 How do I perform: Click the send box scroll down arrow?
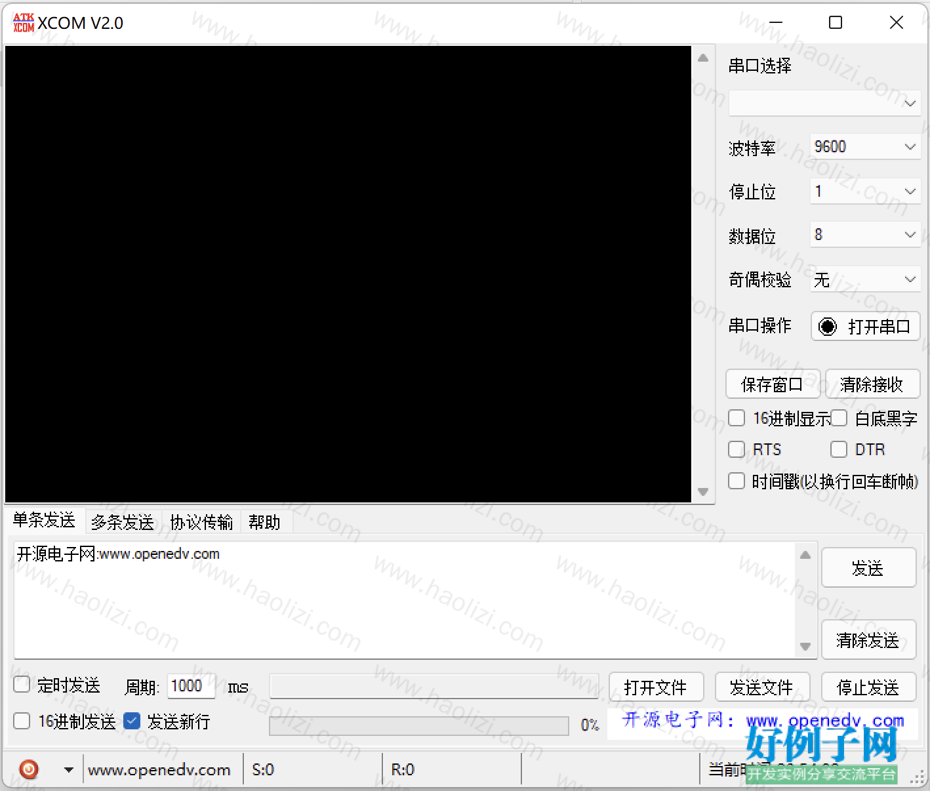(x=805, y=646)
